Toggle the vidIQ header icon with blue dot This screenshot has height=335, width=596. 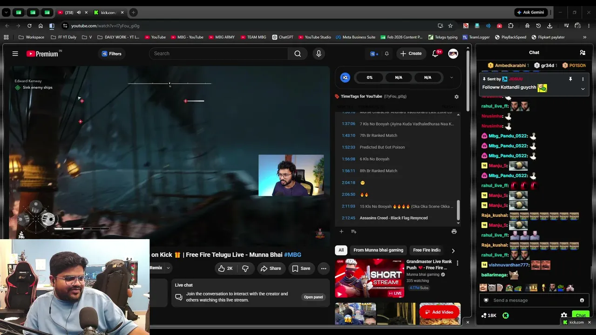(x=374, y=54)
